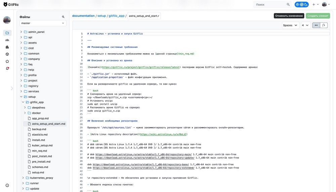Collapse the setup folder
Screen dimensions: 336x192
tap(21, 97)
